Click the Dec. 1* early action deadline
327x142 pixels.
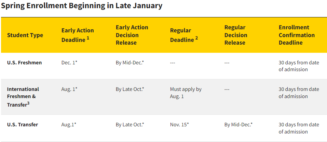[x=69, y=63]
